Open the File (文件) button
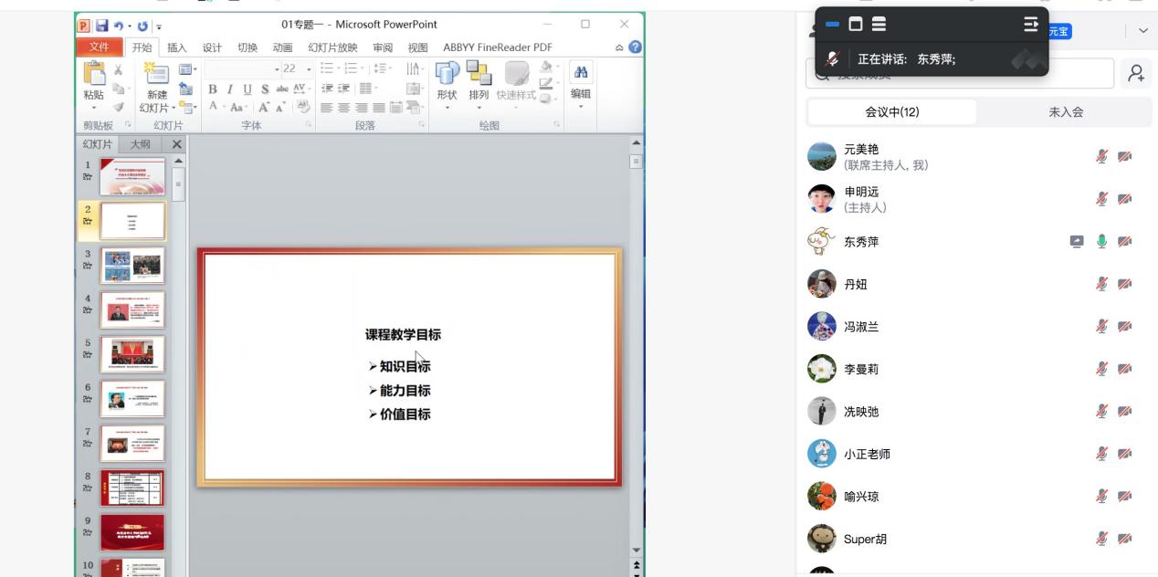 point(99,47)
